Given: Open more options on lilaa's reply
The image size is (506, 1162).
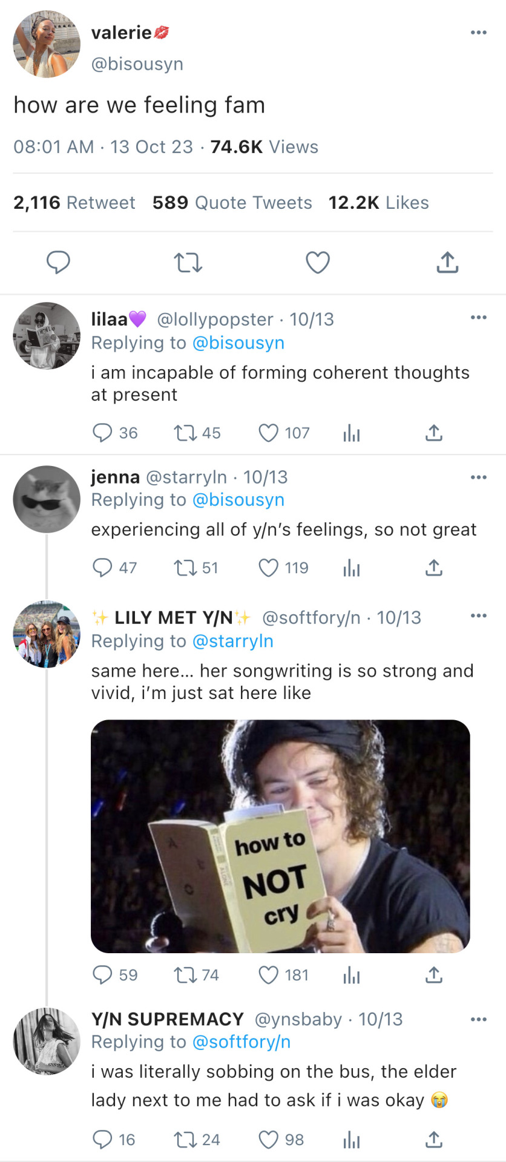Looking at the screenshot, I should 478,318.
